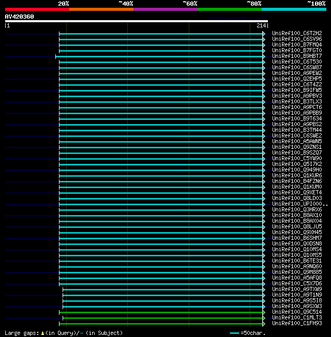Select the UniRef100_C5YW90 label
This screenshot has width=331, height=337.
tap(297, 158)
